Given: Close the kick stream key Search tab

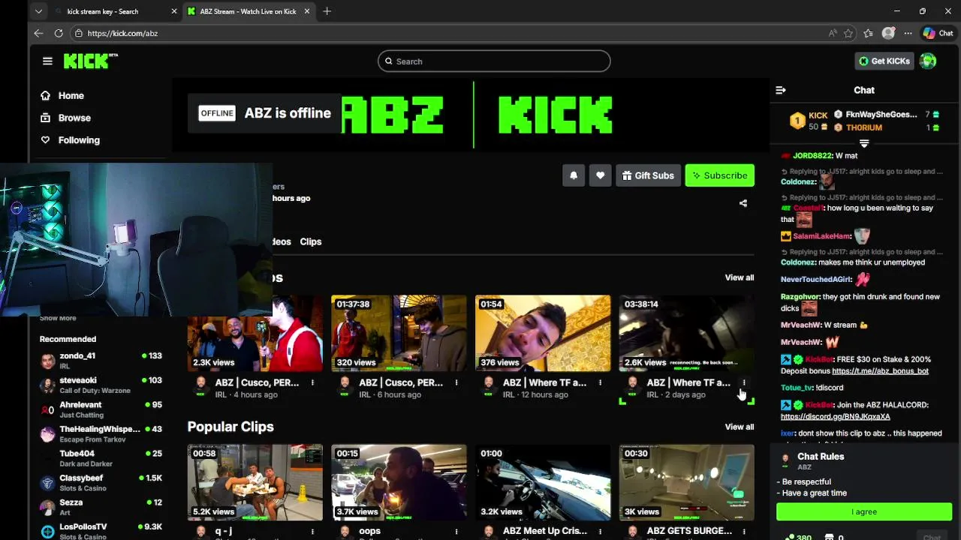Looking at the screenshot, I should (x=174, y=11).
